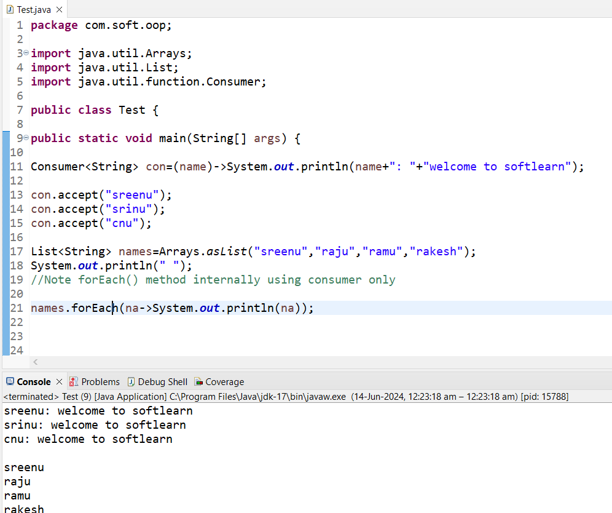Select the Coverage tab label
Viewport: 612px width, 513px height.
(224, 382)
